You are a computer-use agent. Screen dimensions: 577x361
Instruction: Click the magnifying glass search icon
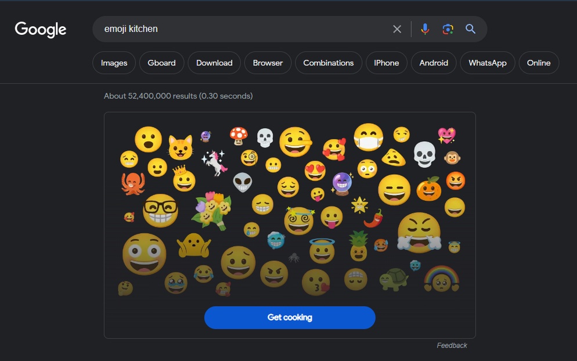pos(470,28)
